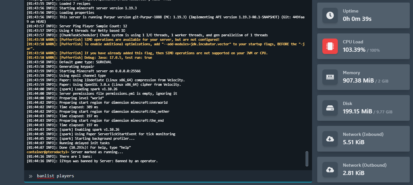This screenshot has width=413, height=185.
Task: Click the Disk drive icon
Action: pos(330,108)
